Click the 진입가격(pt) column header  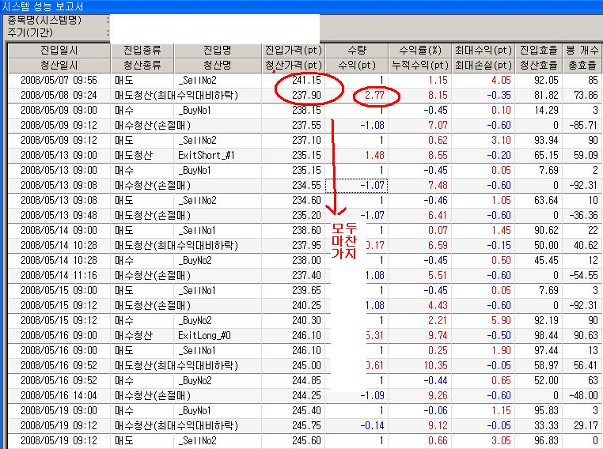point(294,50)
